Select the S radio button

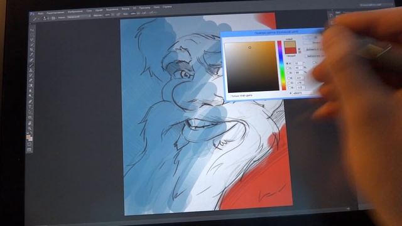click(288, 68)
